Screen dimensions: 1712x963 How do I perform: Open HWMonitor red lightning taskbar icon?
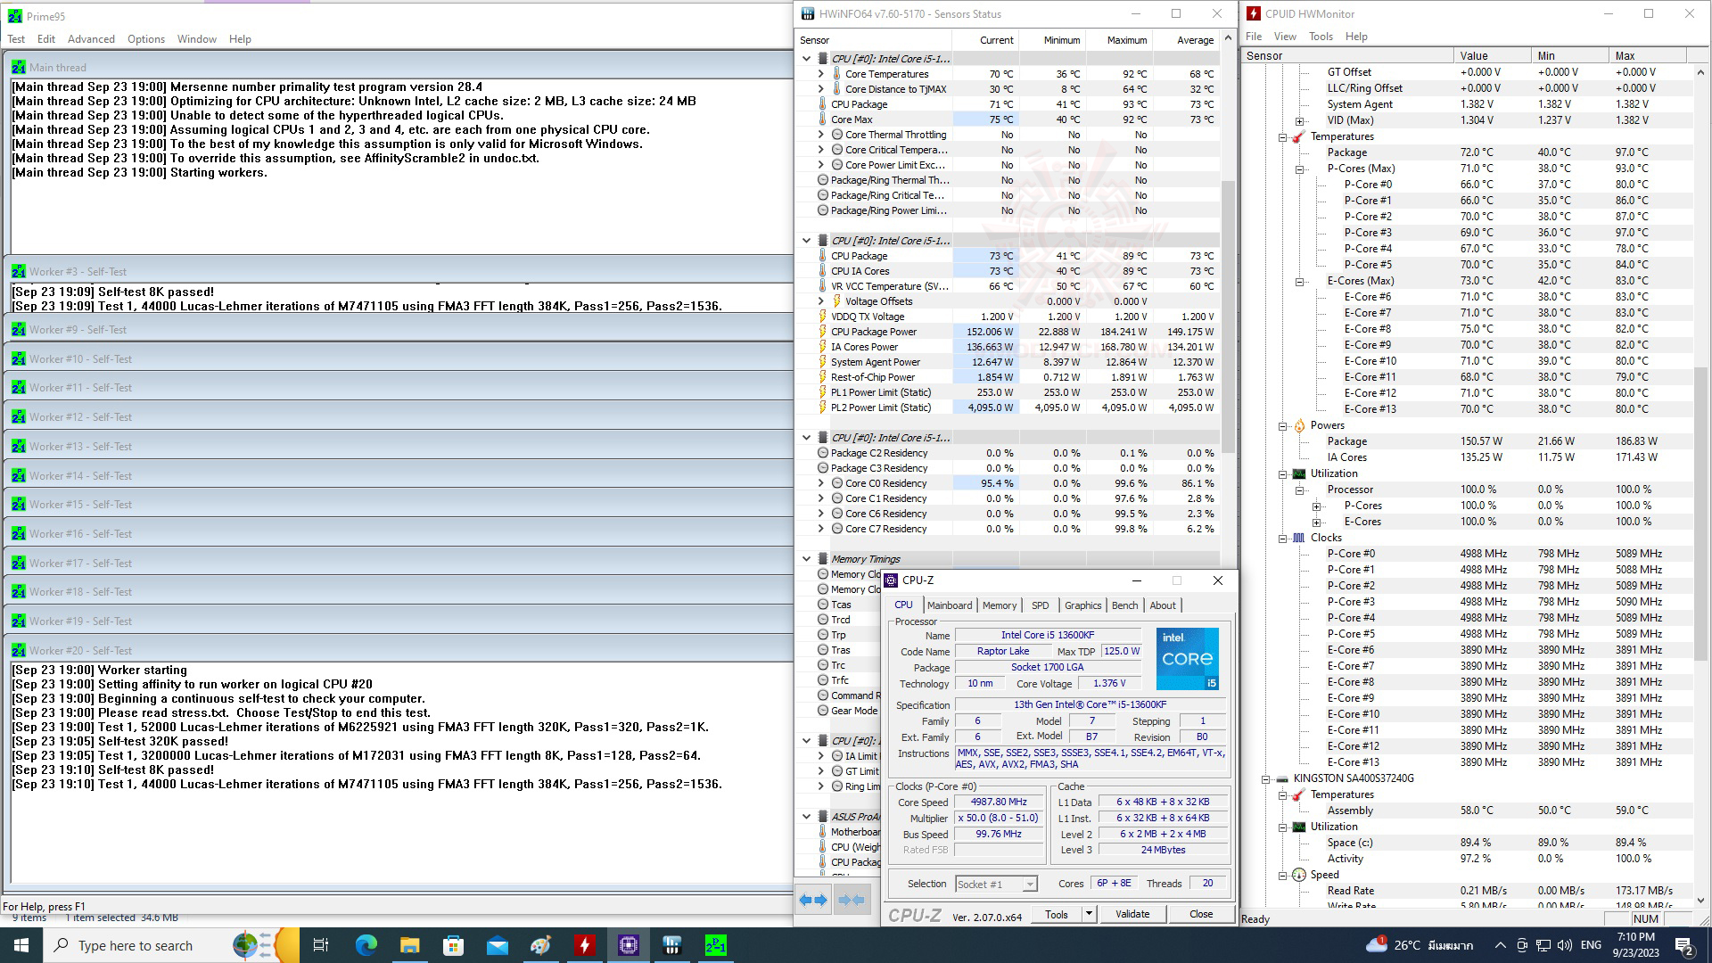coord(584,945)
